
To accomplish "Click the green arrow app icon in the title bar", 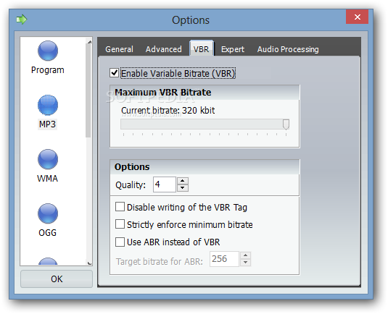I will tap(22, 20).
